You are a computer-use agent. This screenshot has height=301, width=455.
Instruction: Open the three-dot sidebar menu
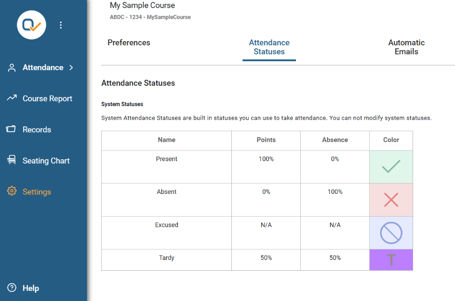[x=61, y=25]
